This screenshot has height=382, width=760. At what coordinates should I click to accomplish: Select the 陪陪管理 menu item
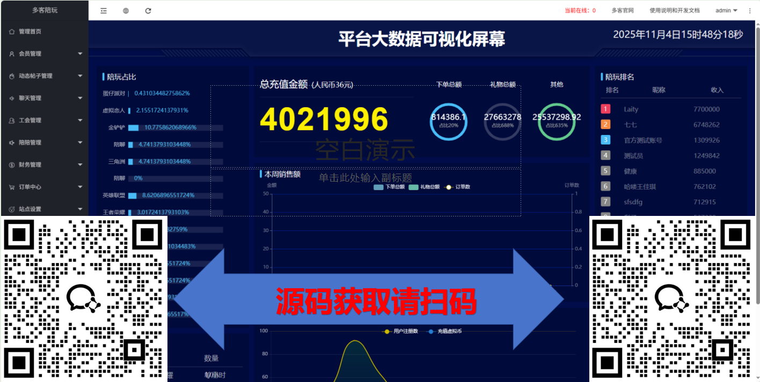30,143
